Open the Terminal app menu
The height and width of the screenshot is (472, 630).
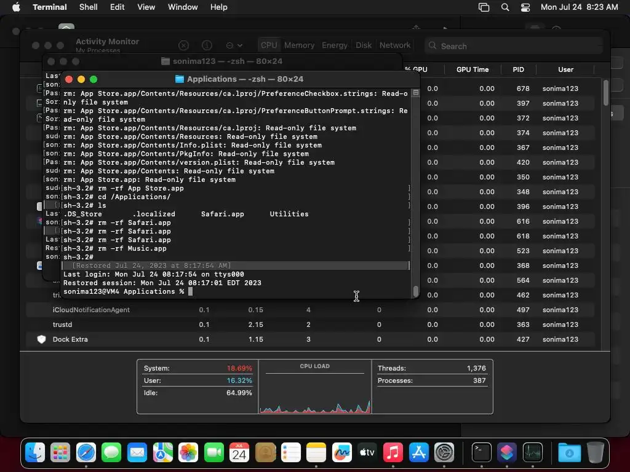[50, 7]
